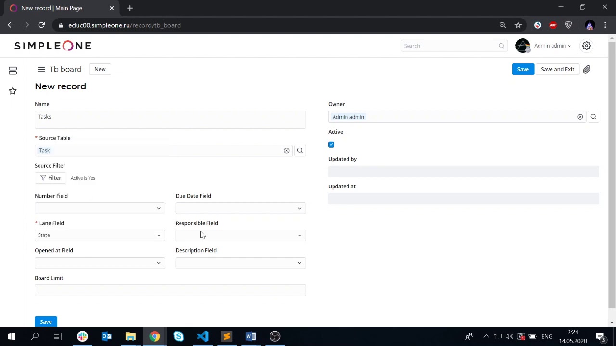Click the ENG language indicator in taskbar

pos(547,336)
